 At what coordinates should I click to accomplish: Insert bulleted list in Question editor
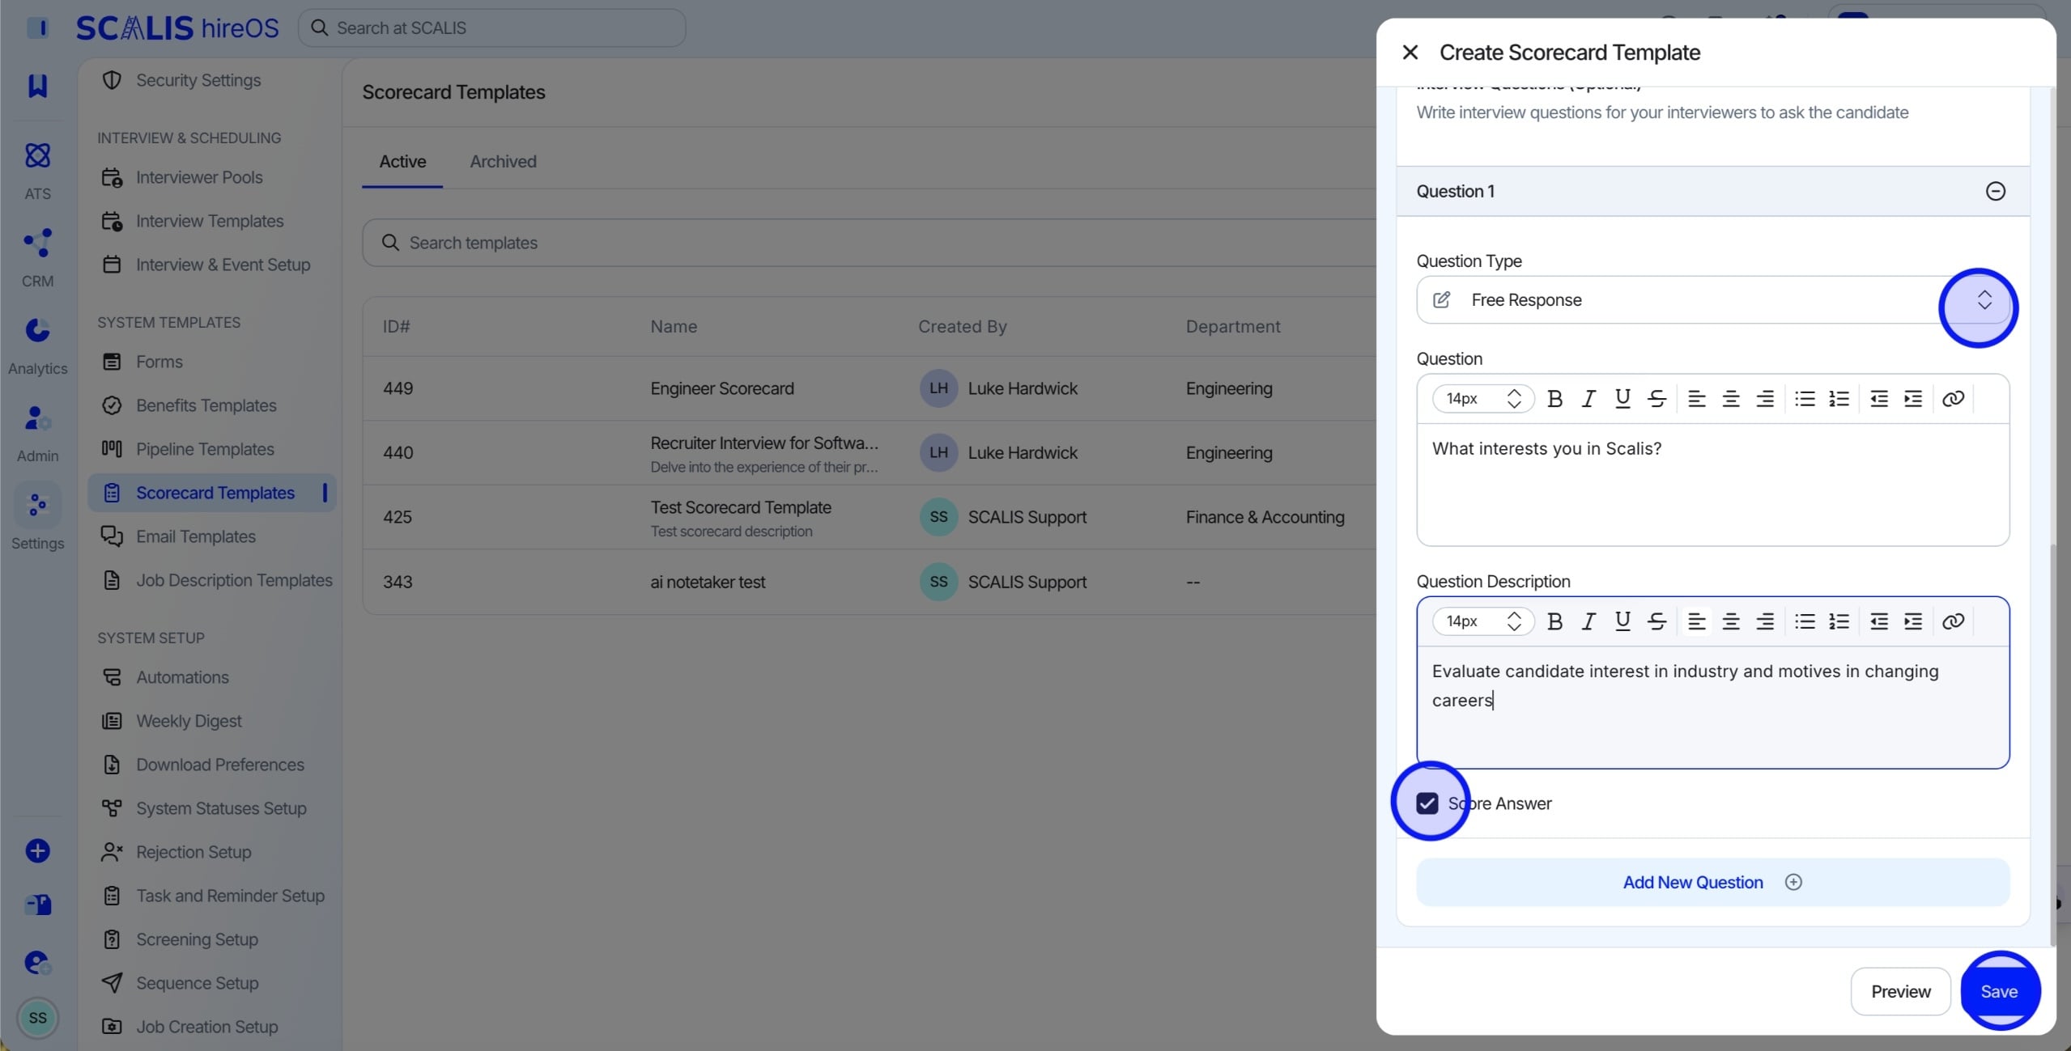1805,398
